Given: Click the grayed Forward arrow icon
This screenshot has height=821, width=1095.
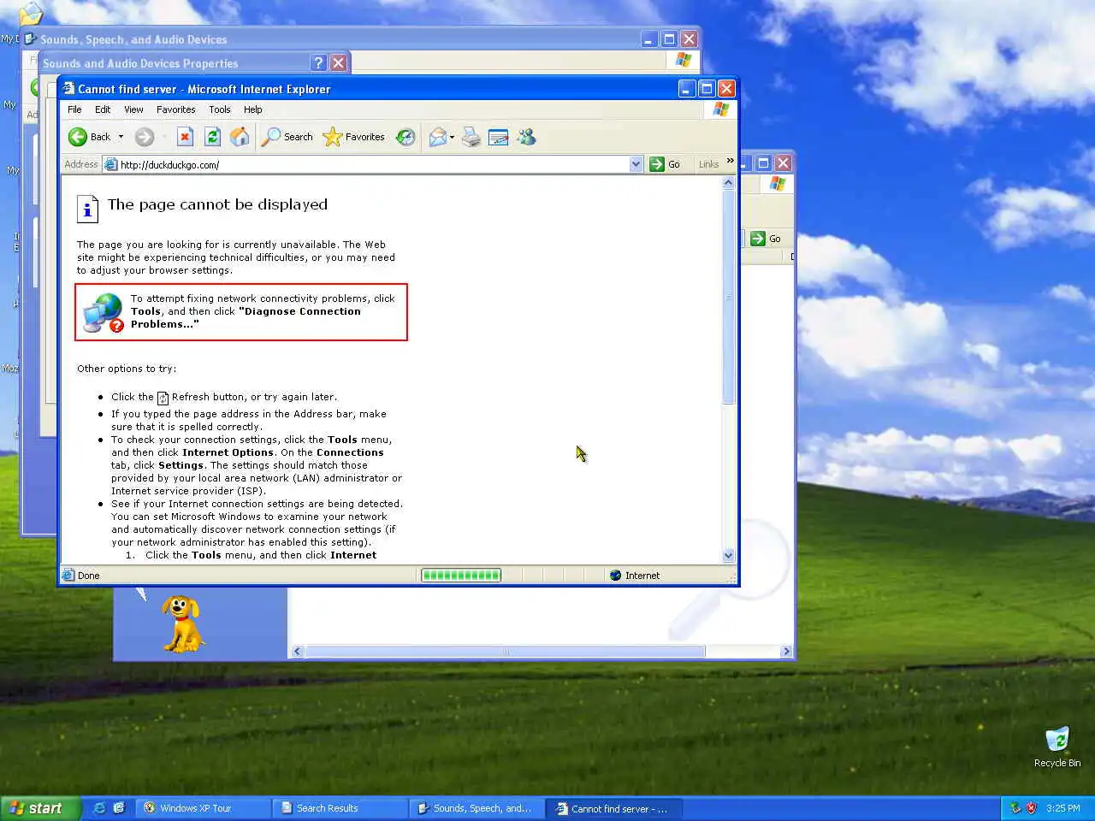Looking at the screenshot, I should [145, 137].
